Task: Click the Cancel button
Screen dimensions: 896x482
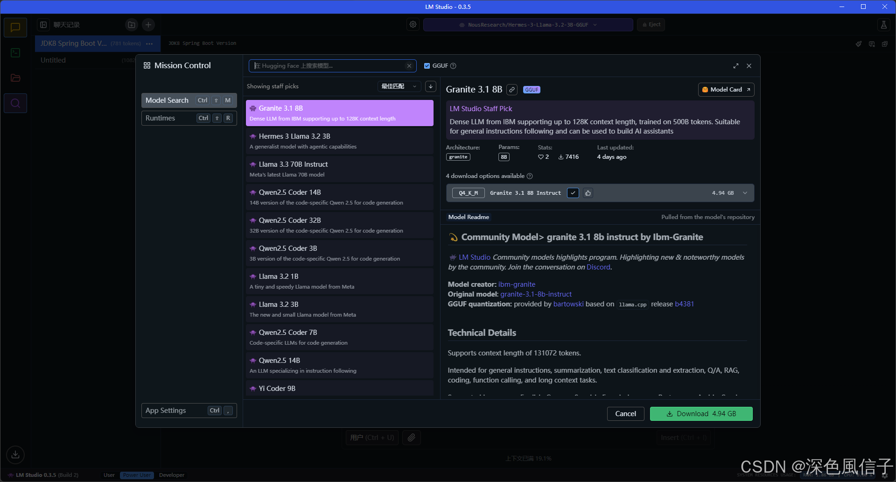Action: tap(625, 414)
